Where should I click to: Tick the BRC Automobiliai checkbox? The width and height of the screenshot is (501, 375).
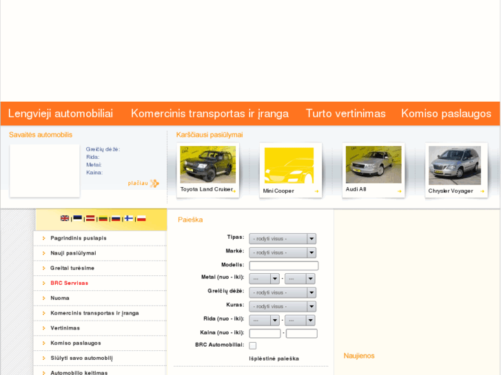click(x=253, y=345)
